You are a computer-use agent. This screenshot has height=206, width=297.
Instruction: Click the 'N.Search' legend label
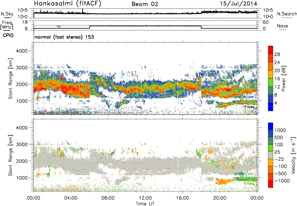coord(287,14)
